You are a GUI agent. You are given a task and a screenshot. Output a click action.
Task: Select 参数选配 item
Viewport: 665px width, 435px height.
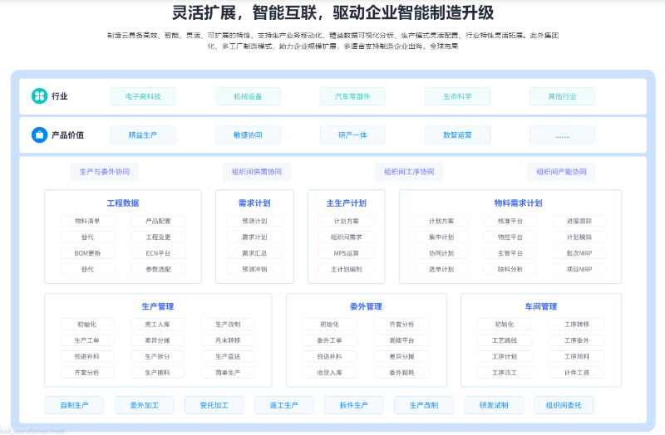pos(158,270)
